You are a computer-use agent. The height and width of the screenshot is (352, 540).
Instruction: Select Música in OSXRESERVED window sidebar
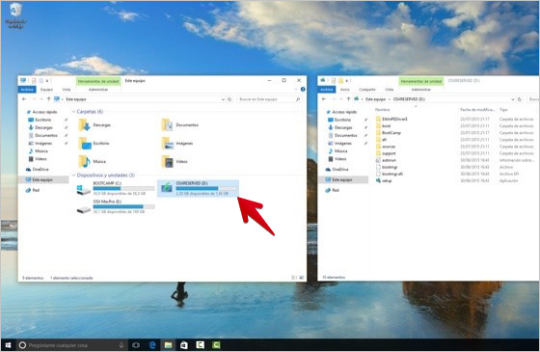(337, 151)
